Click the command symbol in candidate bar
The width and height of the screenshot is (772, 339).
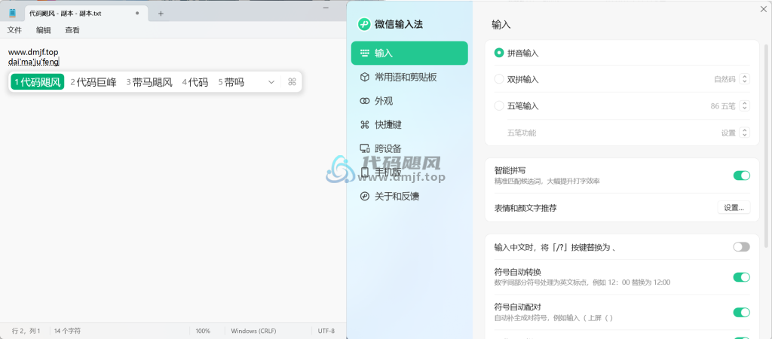[x=292, y=82]
